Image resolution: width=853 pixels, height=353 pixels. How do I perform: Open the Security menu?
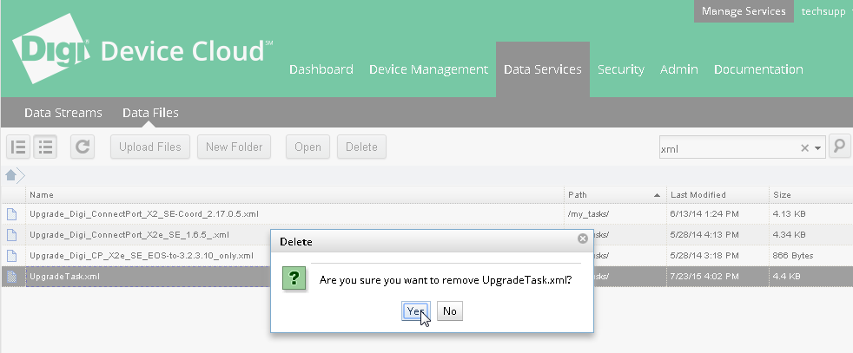pyautogui.click(x=621, y=69)
